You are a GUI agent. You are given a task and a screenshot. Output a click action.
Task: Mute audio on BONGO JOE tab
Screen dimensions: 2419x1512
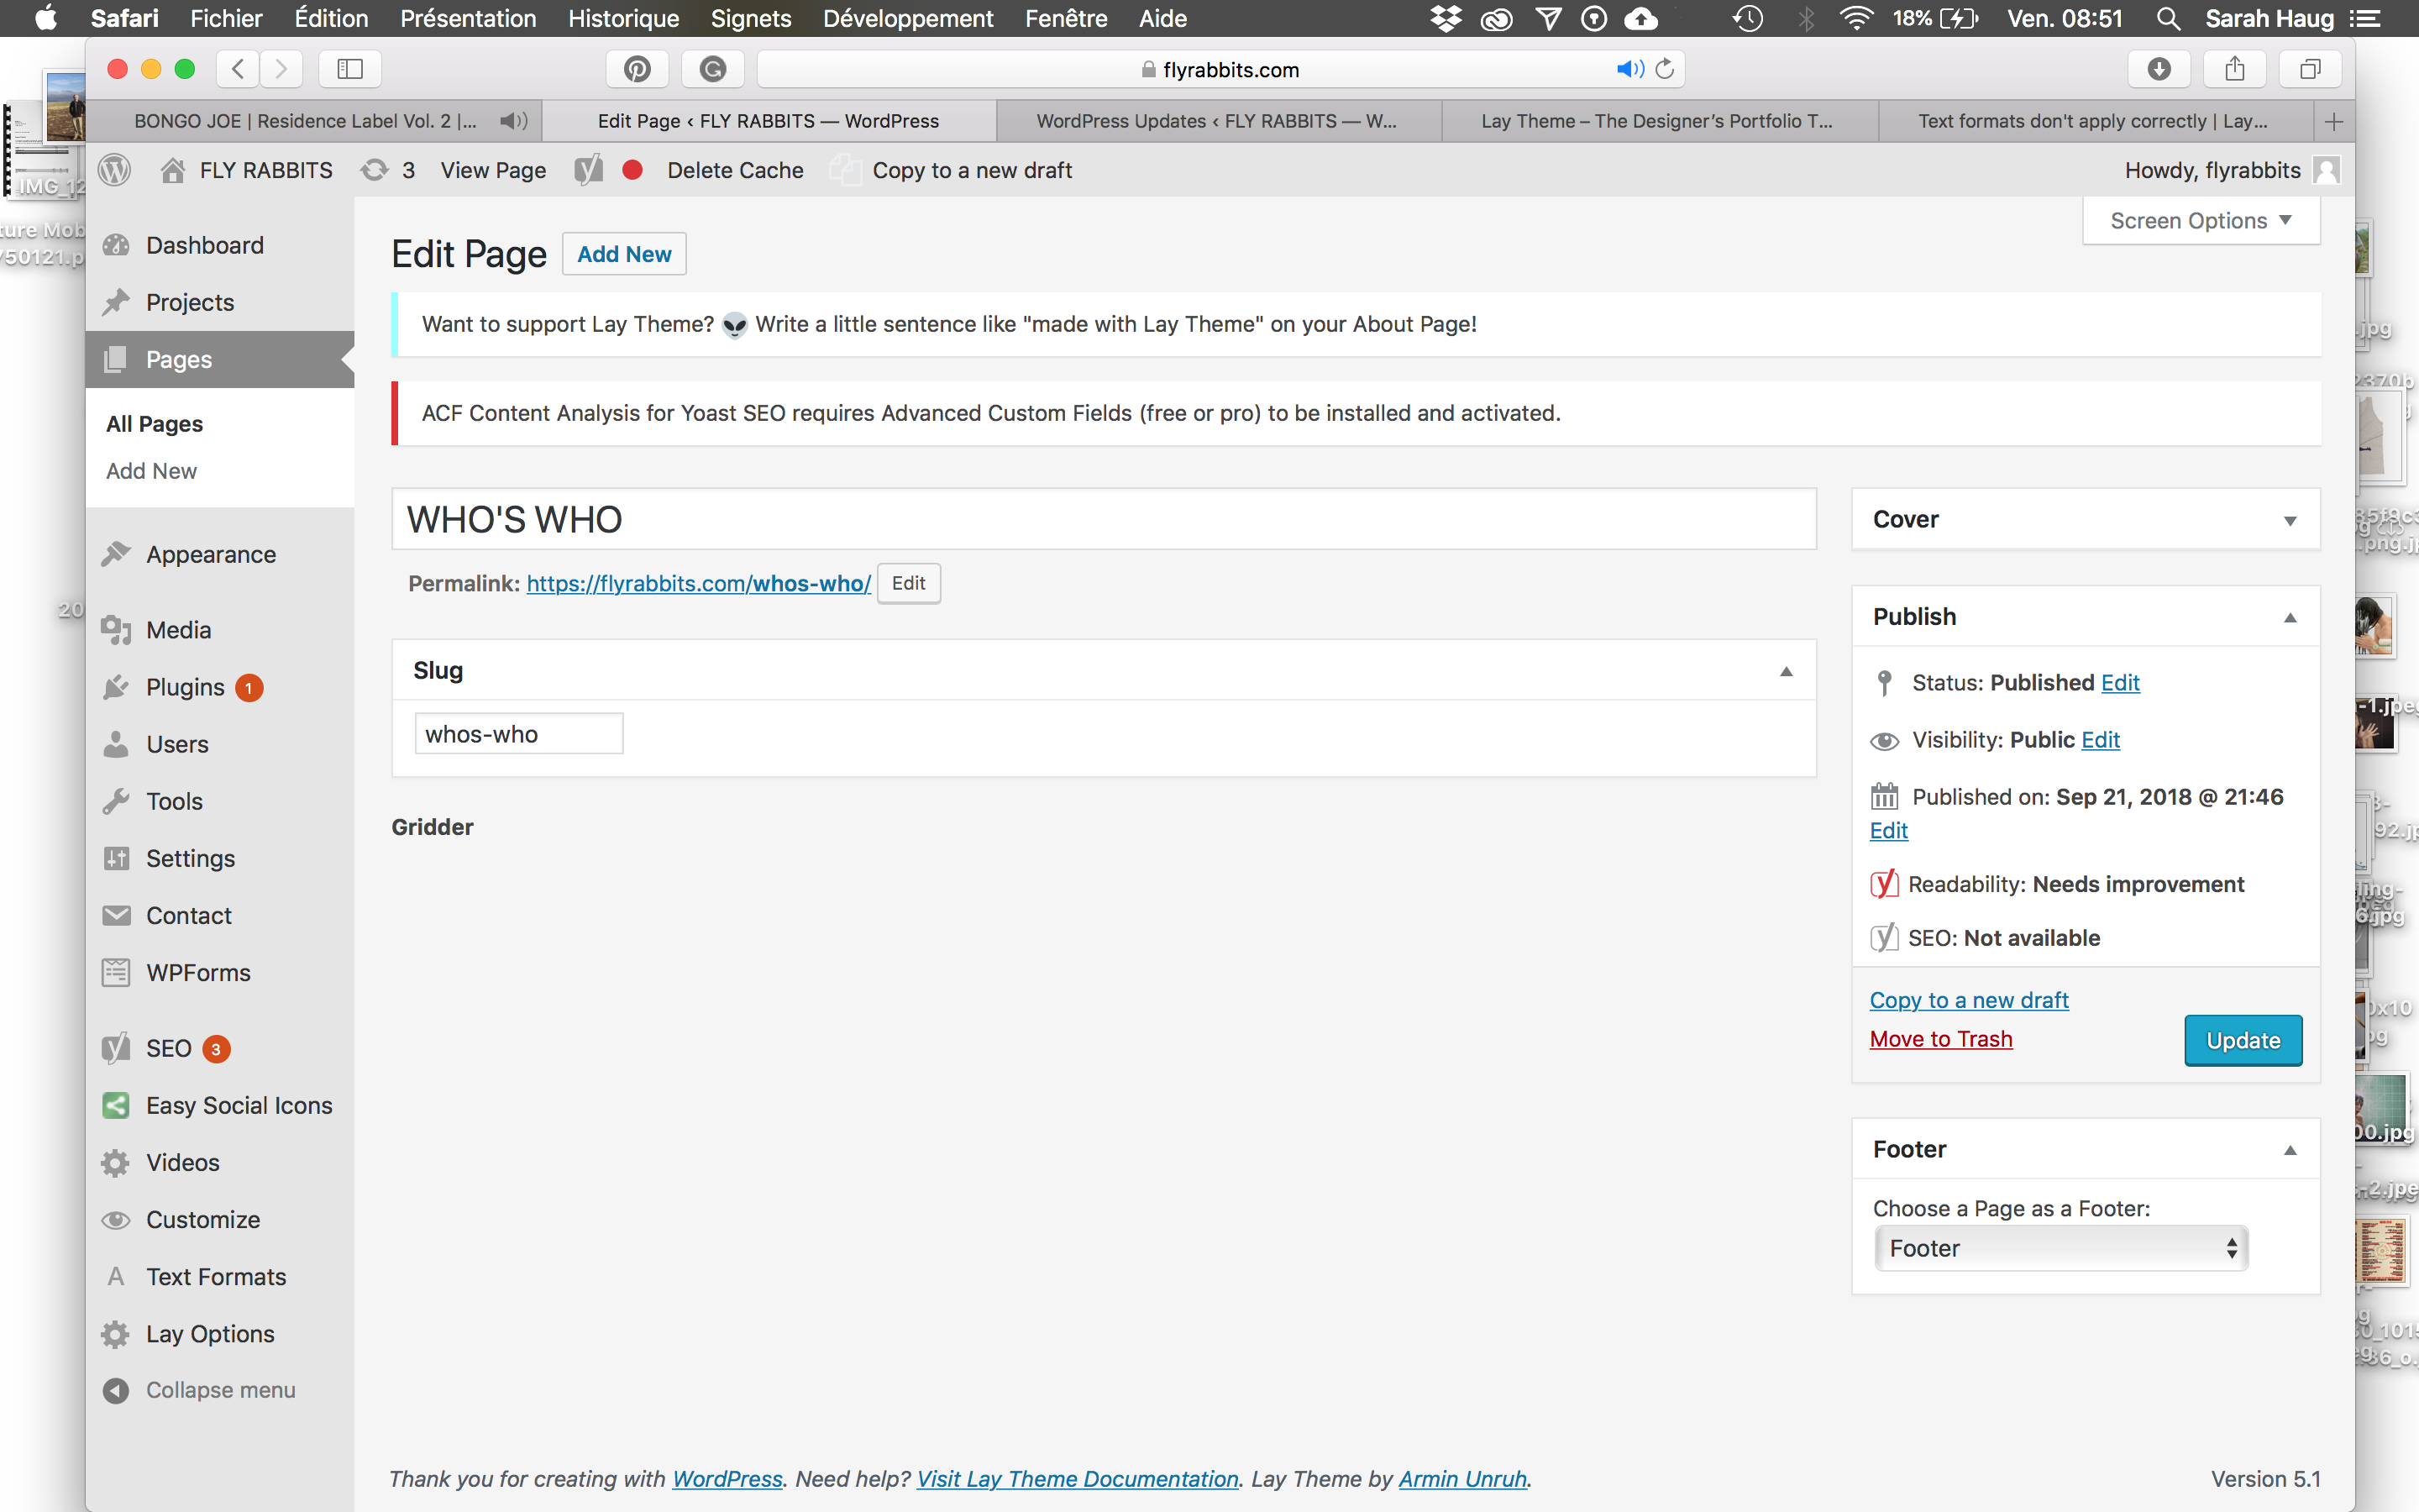pyautogui.click(x=514, y=121)
